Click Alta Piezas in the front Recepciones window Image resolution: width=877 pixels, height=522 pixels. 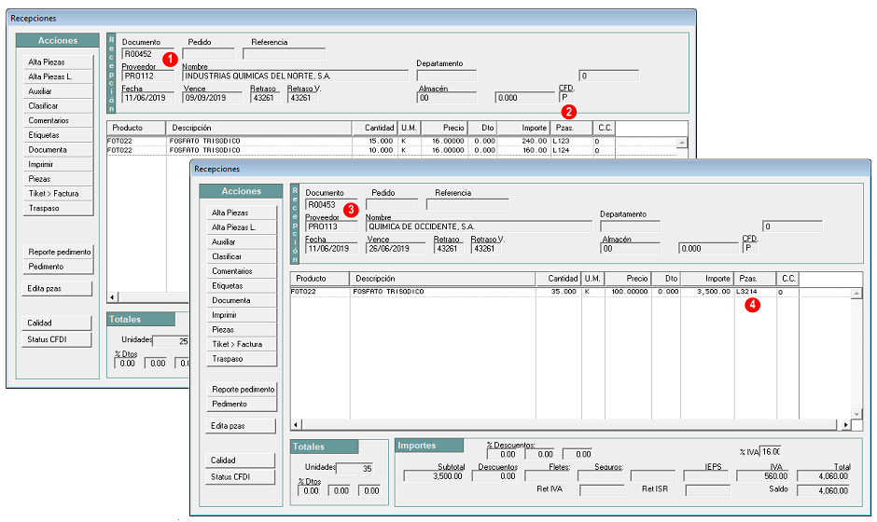tap(242, 213)
